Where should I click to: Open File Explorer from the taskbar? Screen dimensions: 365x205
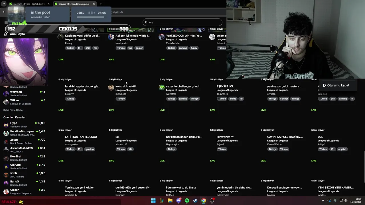point(170,200)
